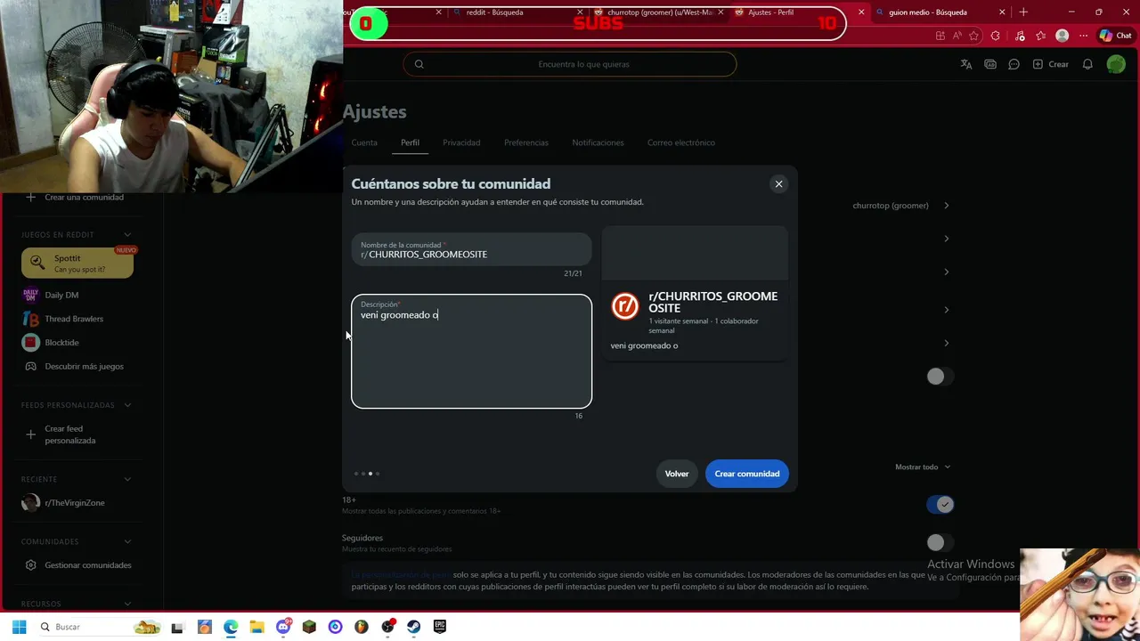Image resolution: width=1140 pixels, height=641 pixels.
Task: Open the notifications bell
Action: point(1087,64)
